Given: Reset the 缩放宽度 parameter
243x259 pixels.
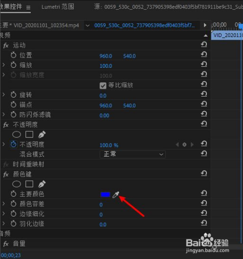Looking at the screenshot, I should (204, 74).
